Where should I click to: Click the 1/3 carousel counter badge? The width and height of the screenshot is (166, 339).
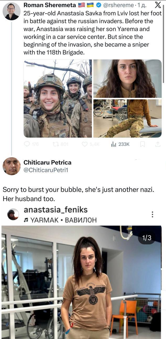coord(147,238)
